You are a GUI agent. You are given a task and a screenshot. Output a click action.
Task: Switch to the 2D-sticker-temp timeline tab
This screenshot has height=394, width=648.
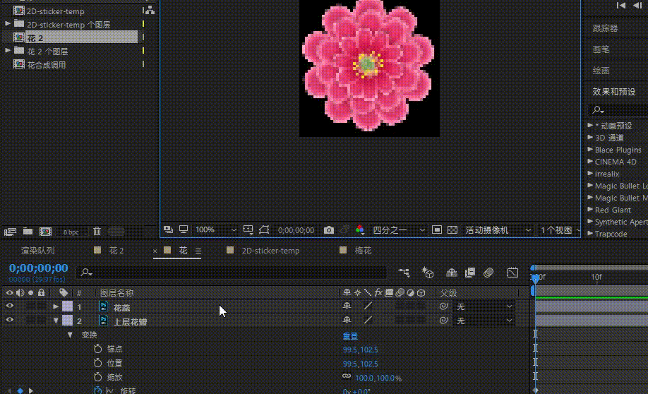pyautogui.click(x=270, y=251)
